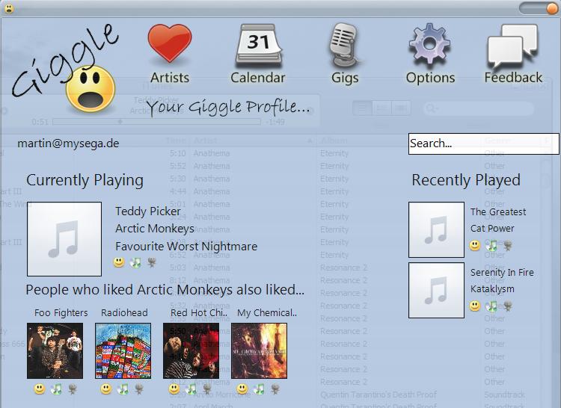This screenshot has width=561, height=408.
Task: Click the Gigs label in navigation
Action: 345,78
